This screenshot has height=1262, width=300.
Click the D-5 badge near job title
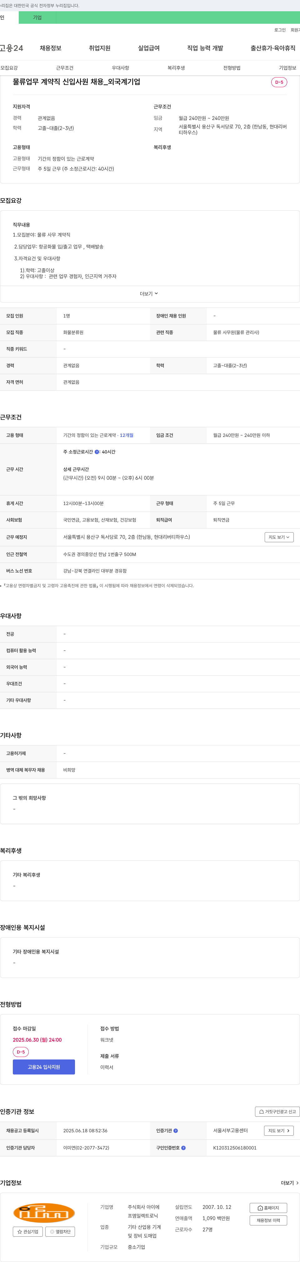[x=279, y=82]
